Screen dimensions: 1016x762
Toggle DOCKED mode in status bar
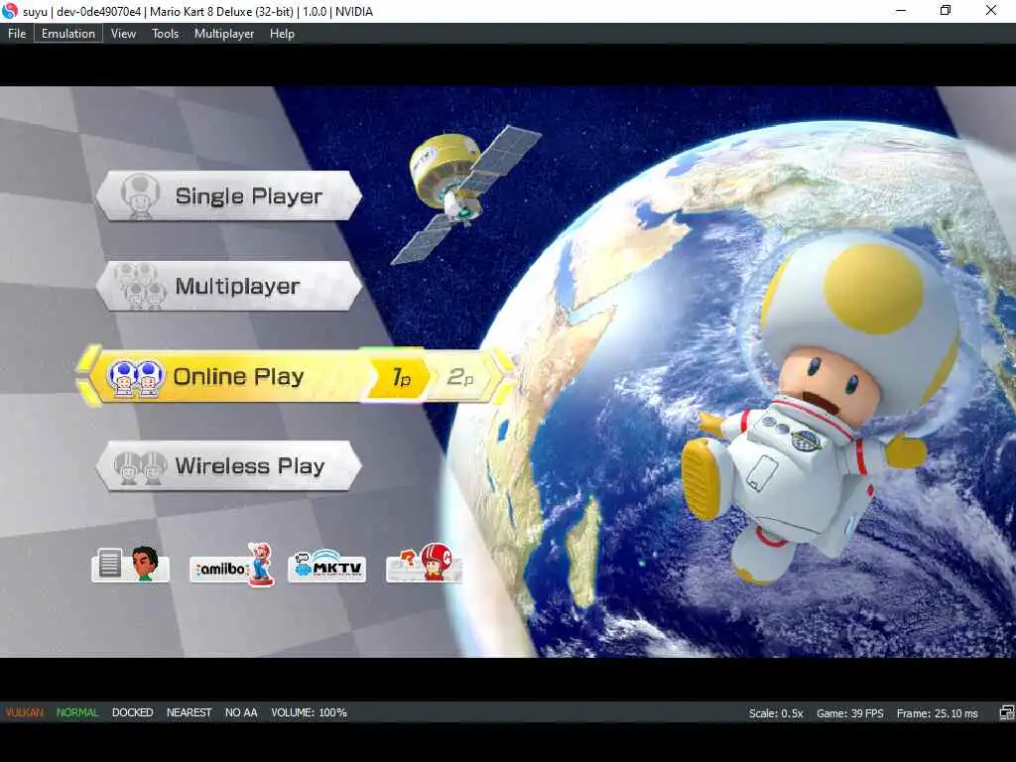(132, 712)
